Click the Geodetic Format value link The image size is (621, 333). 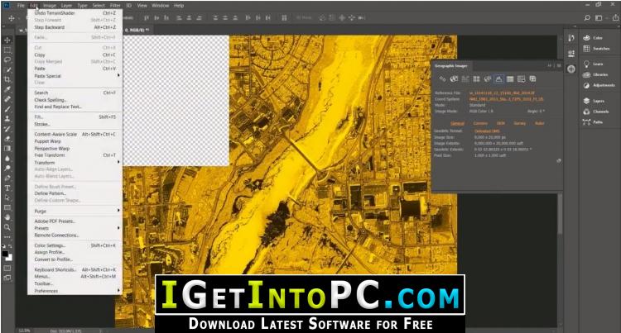click(x=487, y=131)
